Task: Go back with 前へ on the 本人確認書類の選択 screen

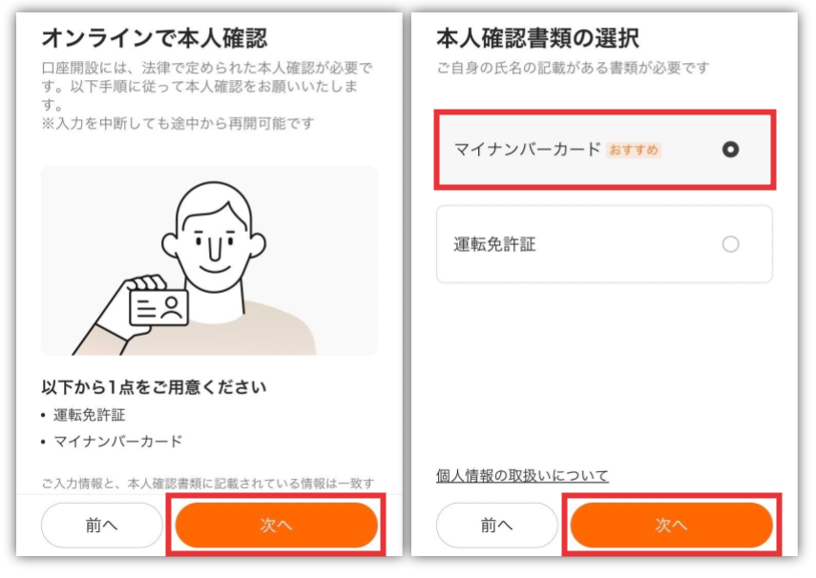Action: [496, 525]
